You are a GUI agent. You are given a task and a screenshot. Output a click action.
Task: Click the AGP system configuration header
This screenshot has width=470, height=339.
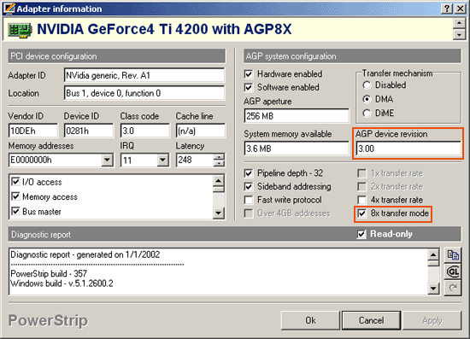click(352, 56)
